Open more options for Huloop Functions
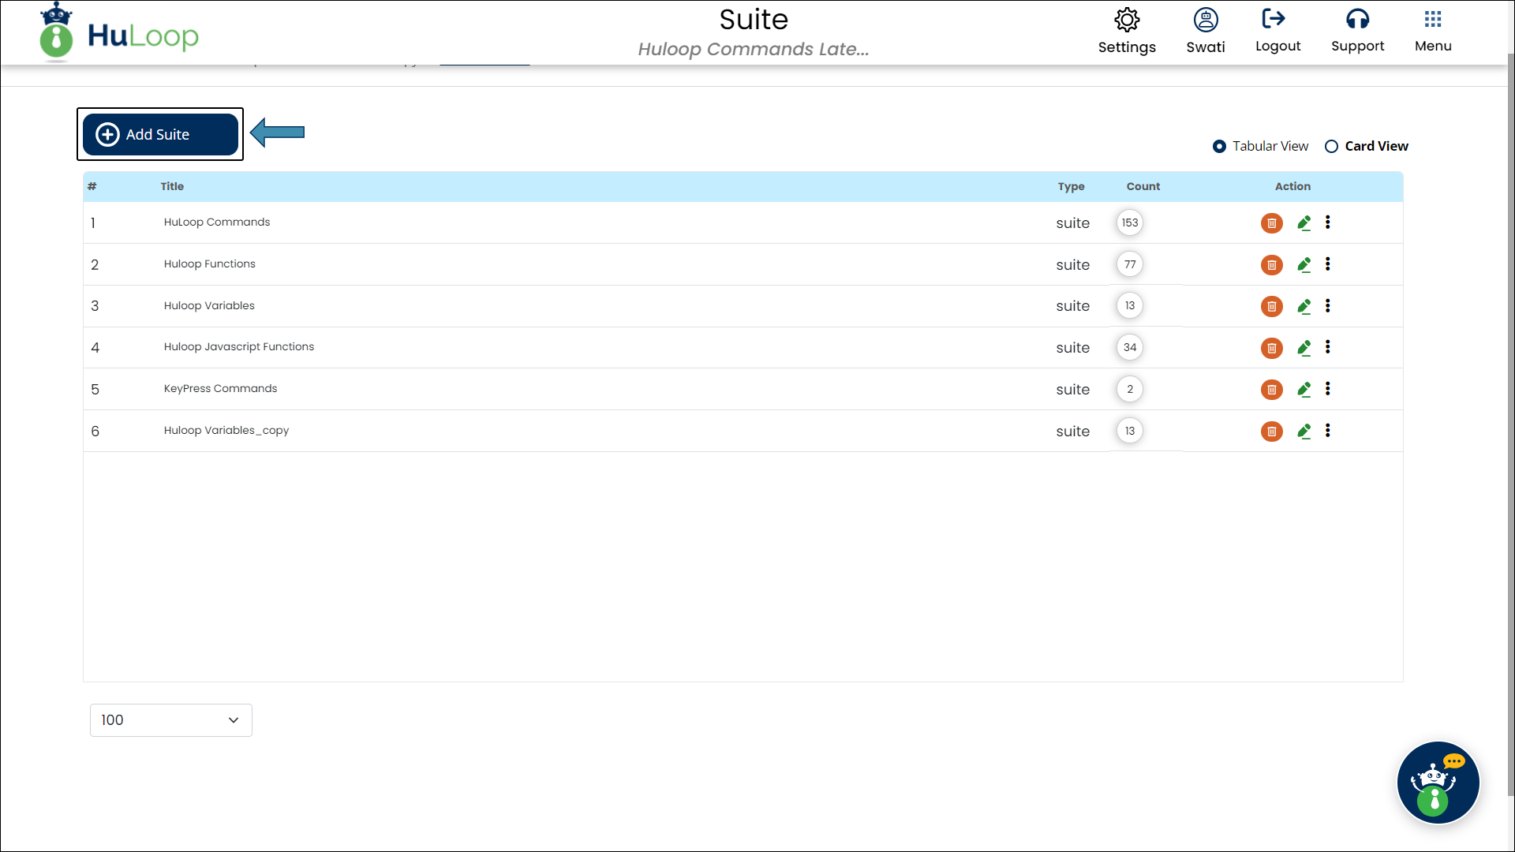 coord(1328,264)
